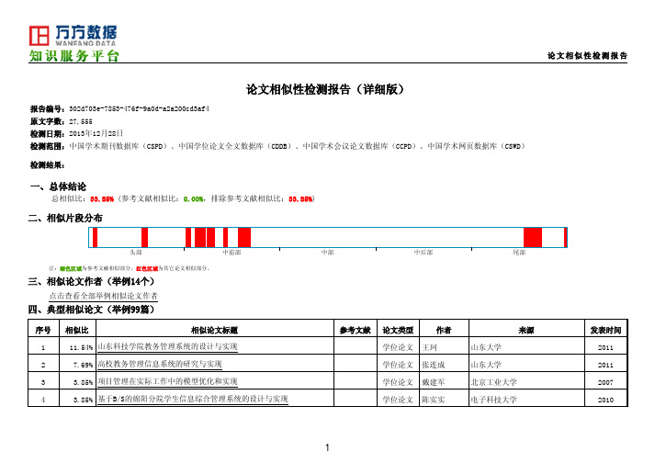Click the 发表时间 column header
Screen dimensions: 655x463
point(605,330)
